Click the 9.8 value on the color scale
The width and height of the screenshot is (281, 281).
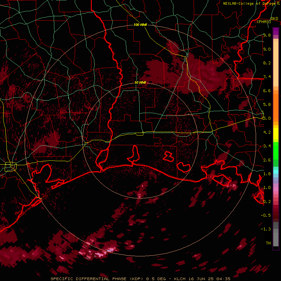267,35
